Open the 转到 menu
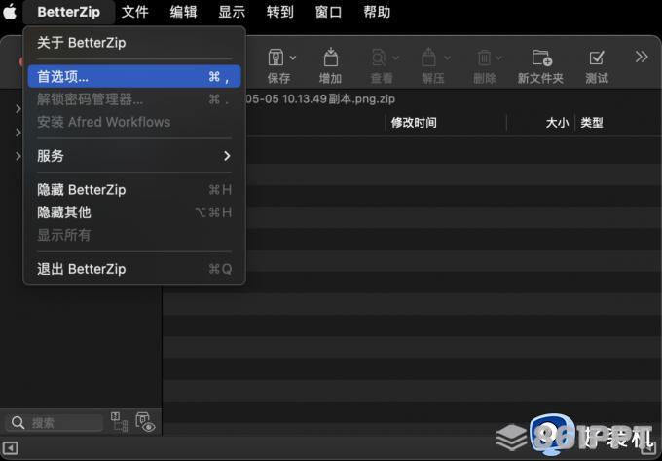The image size is (662, 461). (x=280, y=12)
